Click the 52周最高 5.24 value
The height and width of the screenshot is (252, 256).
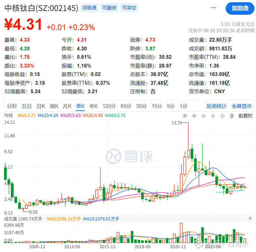tap(36, 91)
